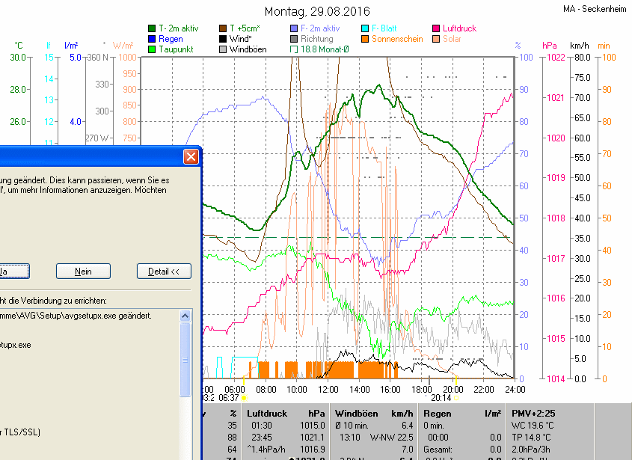This screenshot has width=632, height=460.
Task: Click the dark green T-2m aktiv legend swatch
Action: (x=153, y=28)
